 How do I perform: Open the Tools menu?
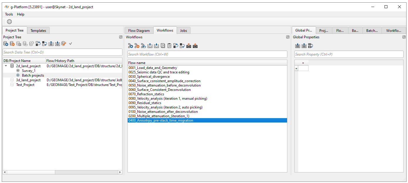9,14
